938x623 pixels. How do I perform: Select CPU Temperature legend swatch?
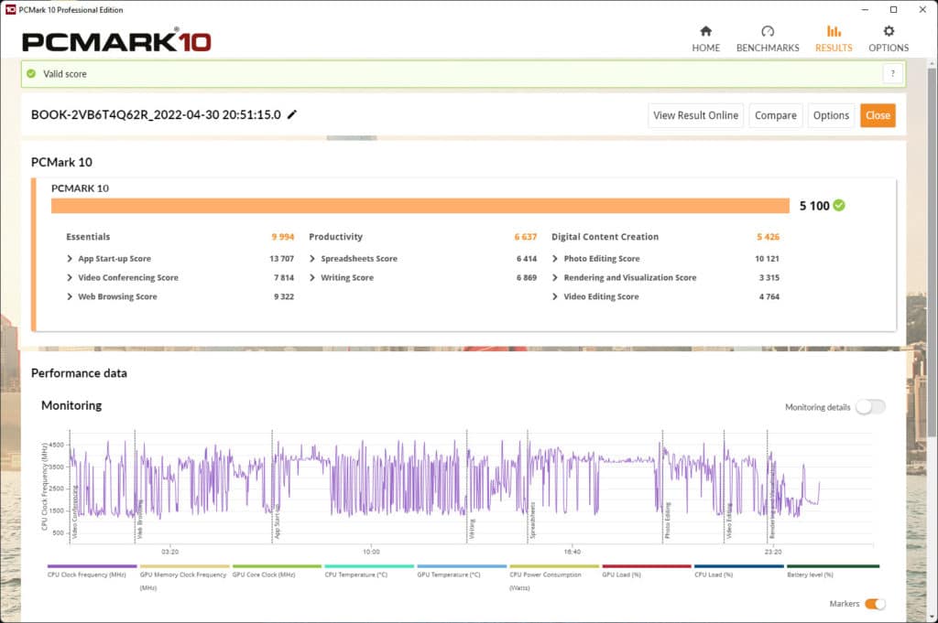pos(369,565)
